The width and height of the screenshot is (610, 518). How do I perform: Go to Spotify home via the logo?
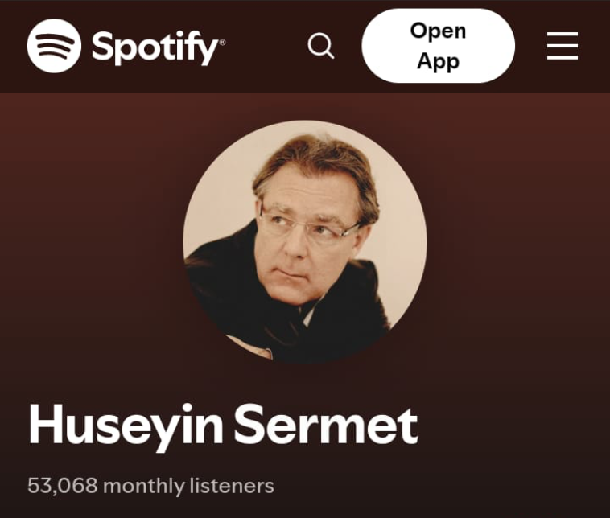coord(126,46)
